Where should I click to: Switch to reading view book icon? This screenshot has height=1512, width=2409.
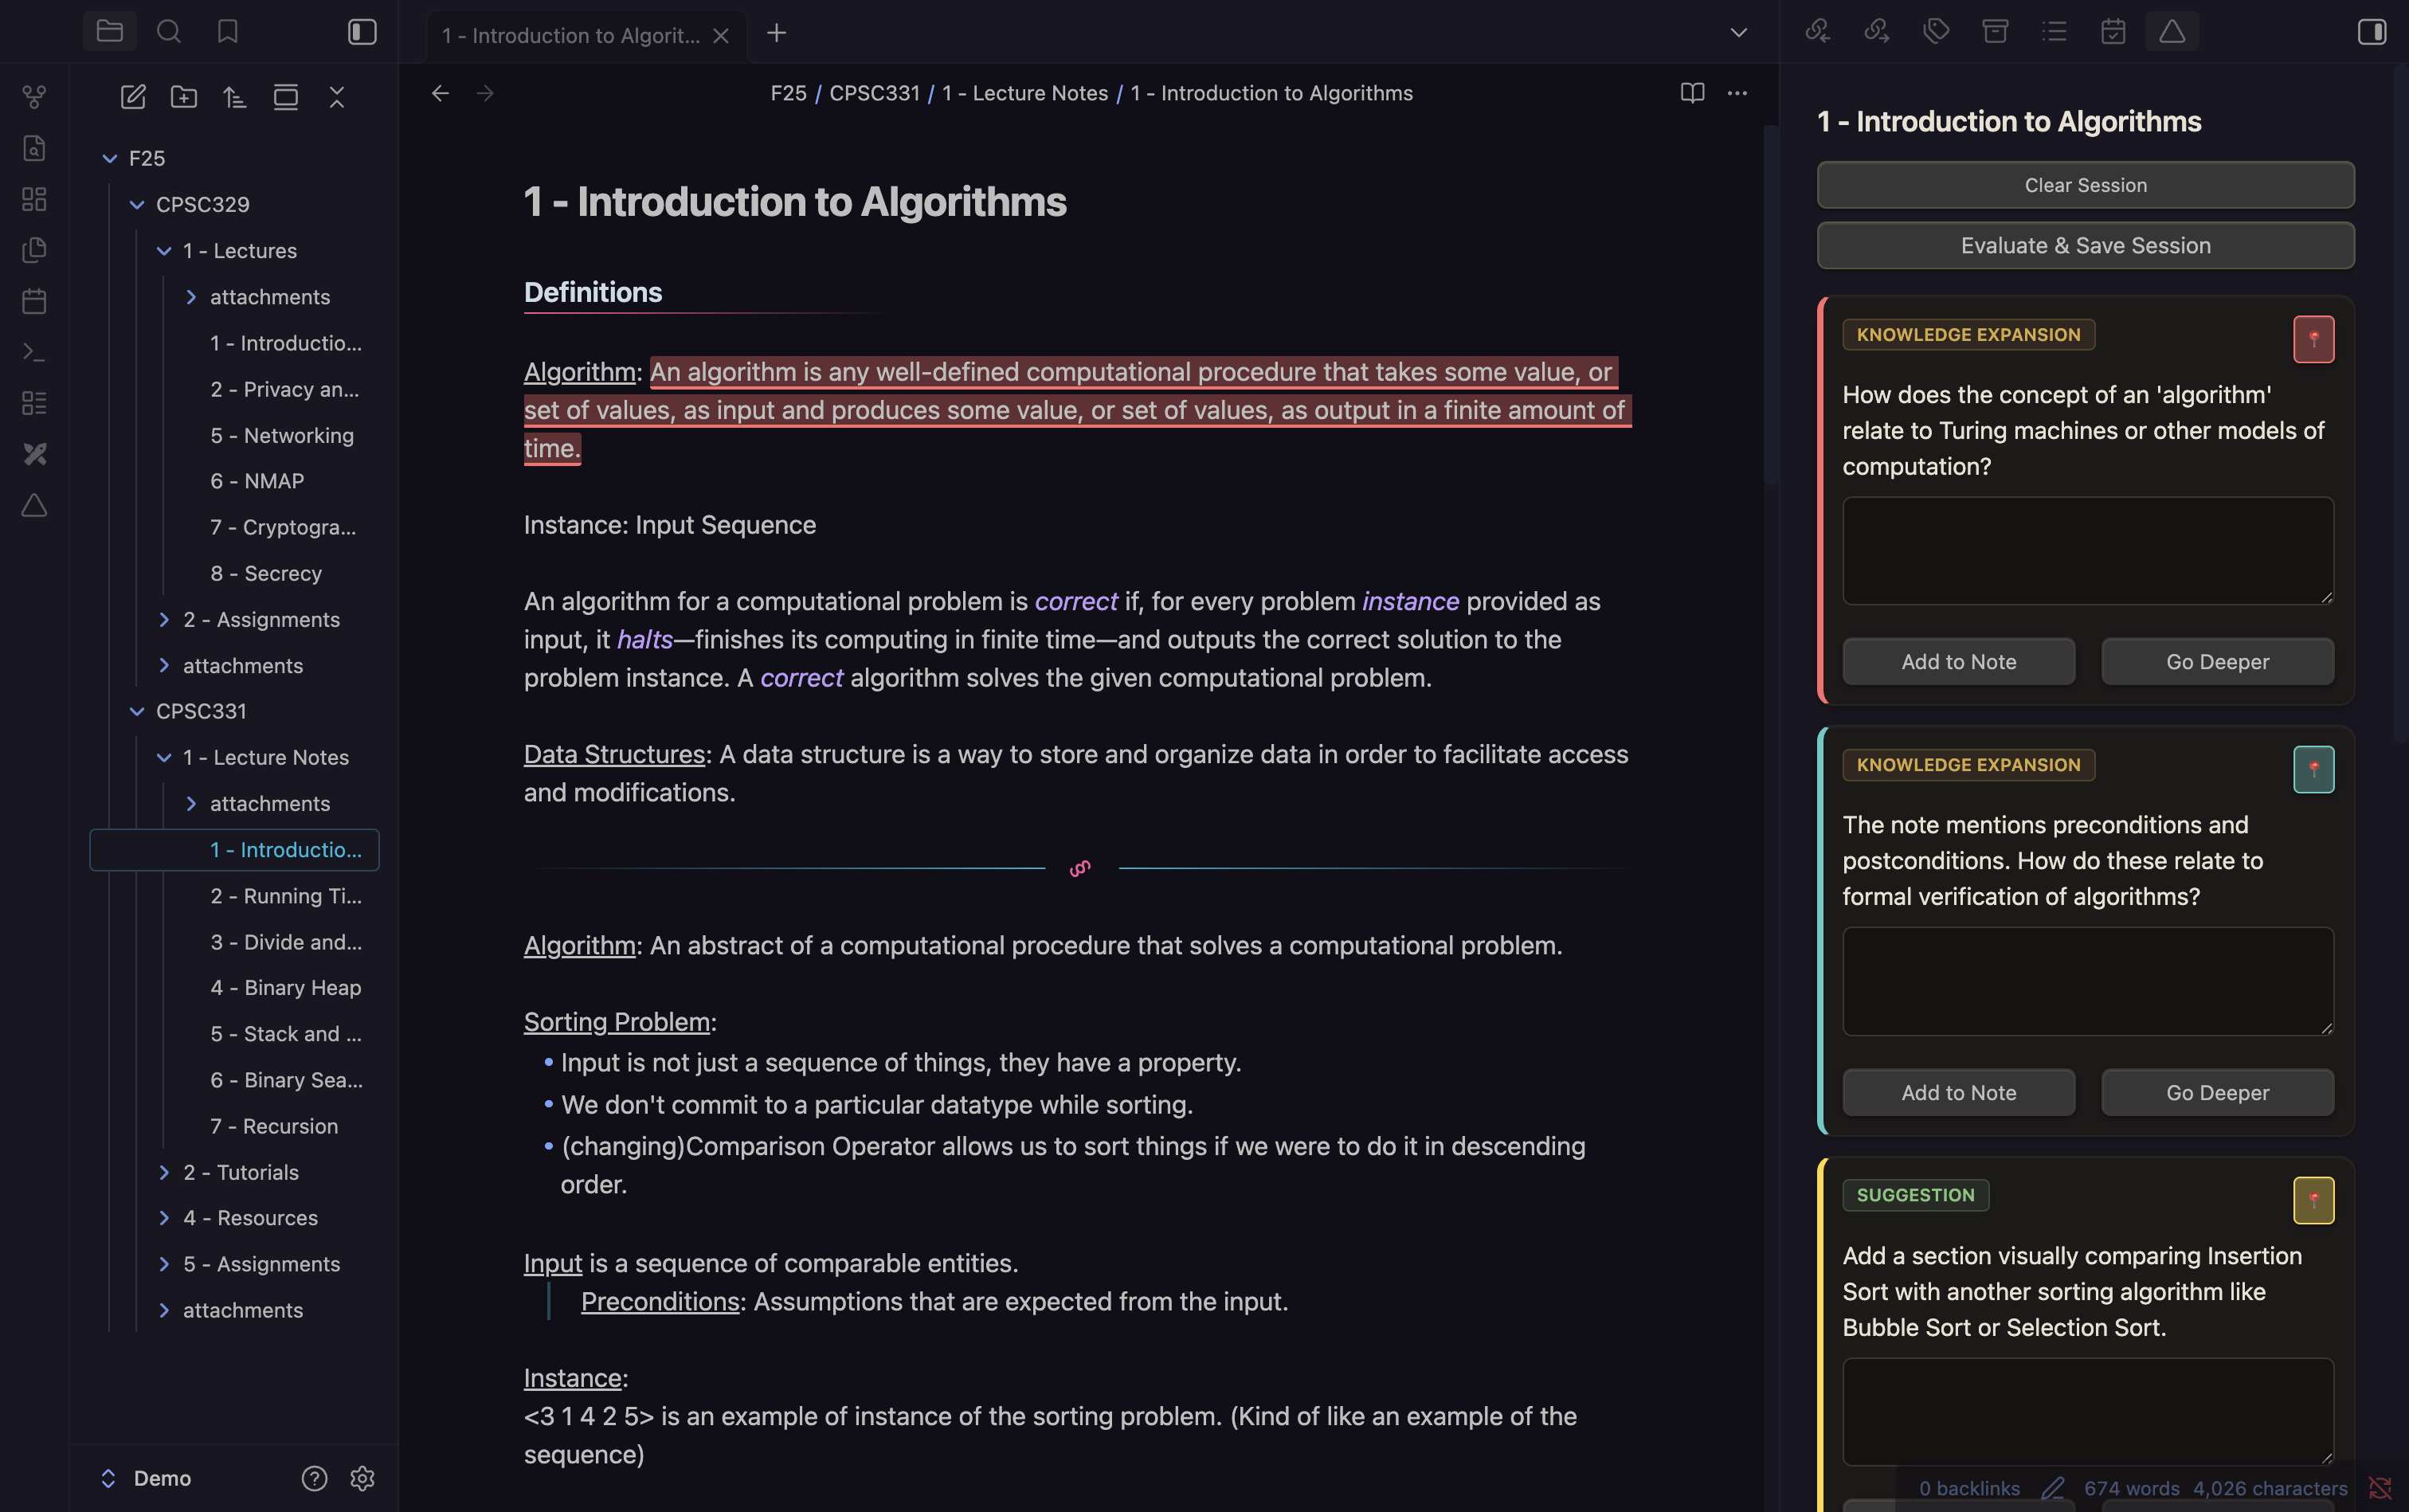[1692, 93]
